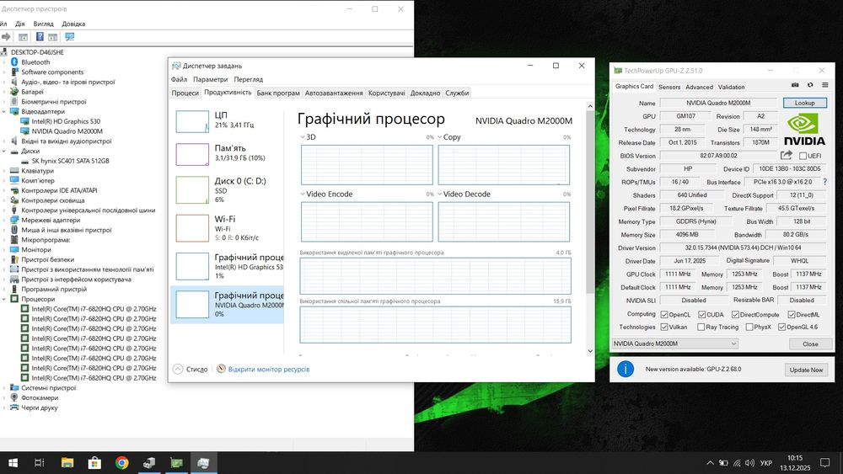
Task: Switch to Автозавантаження tab
Action: [x=334, y=93]
